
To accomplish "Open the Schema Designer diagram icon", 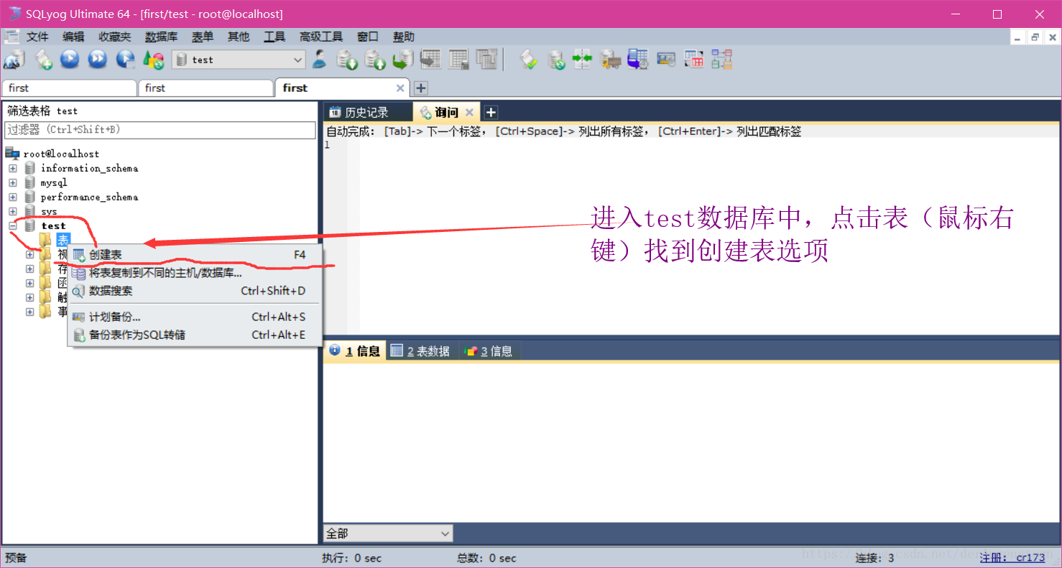I will (x=721, y=60).
